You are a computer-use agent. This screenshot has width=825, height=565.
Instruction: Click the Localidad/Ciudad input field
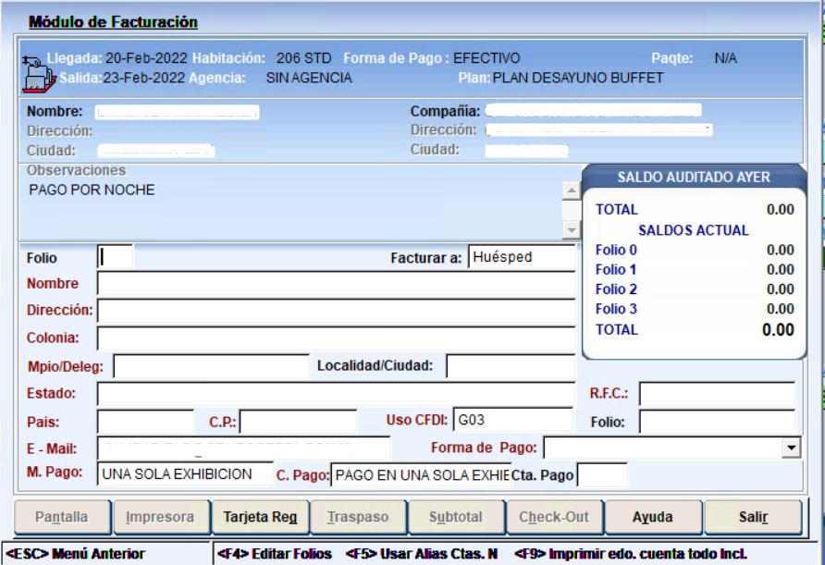tap(511, 365)
